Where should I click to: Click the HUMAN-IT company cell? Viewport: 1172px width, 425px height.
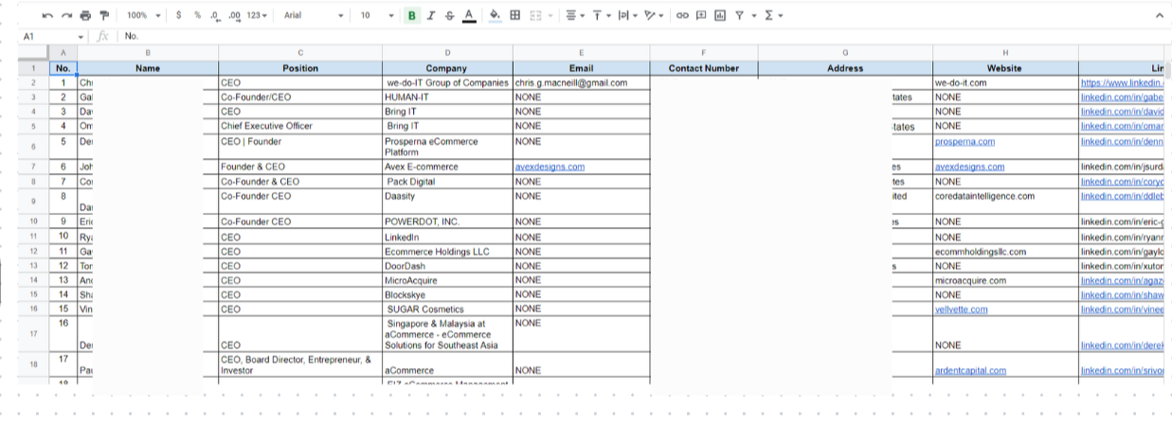[x=447, y=97]
